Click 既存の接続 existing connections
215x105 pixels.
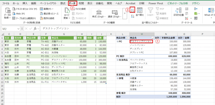[x=47, y=18]
